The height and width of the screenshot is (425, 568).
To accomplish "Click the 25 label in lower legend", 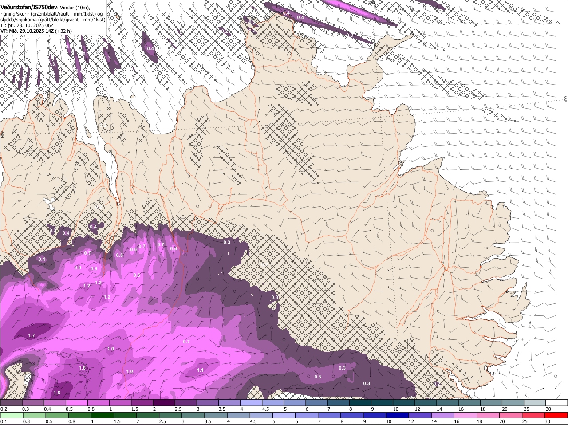I will coord(525,421).
